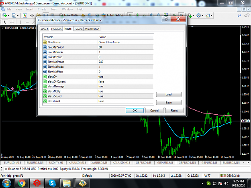Click the chart shift triangle marker
This screenshot has height=188, width=251.
pos(192,27)
